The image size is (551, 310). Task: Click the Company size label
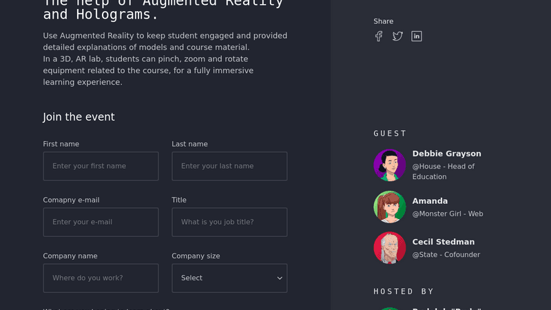coord(196,256)
